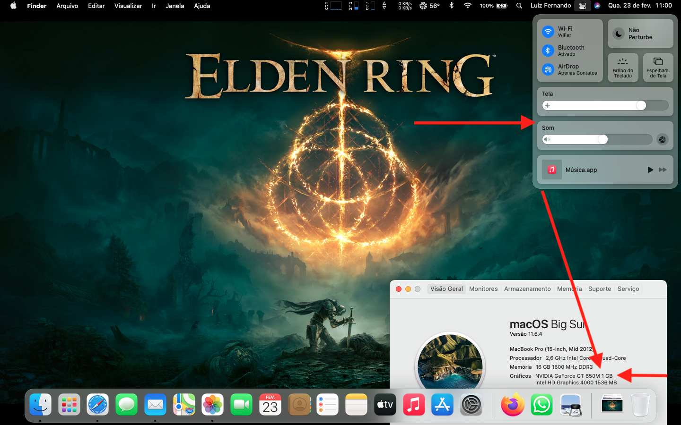Open App Store from the Dock
This screenshot has width=681, height=425.
443,405
